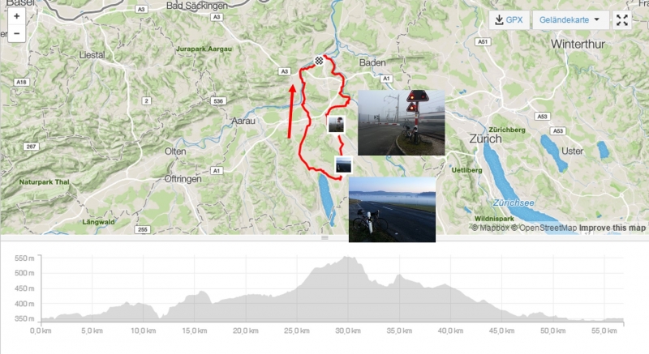Click the Zürich city label on map
This screenshot has height=354, width=649.
[485, 139]
